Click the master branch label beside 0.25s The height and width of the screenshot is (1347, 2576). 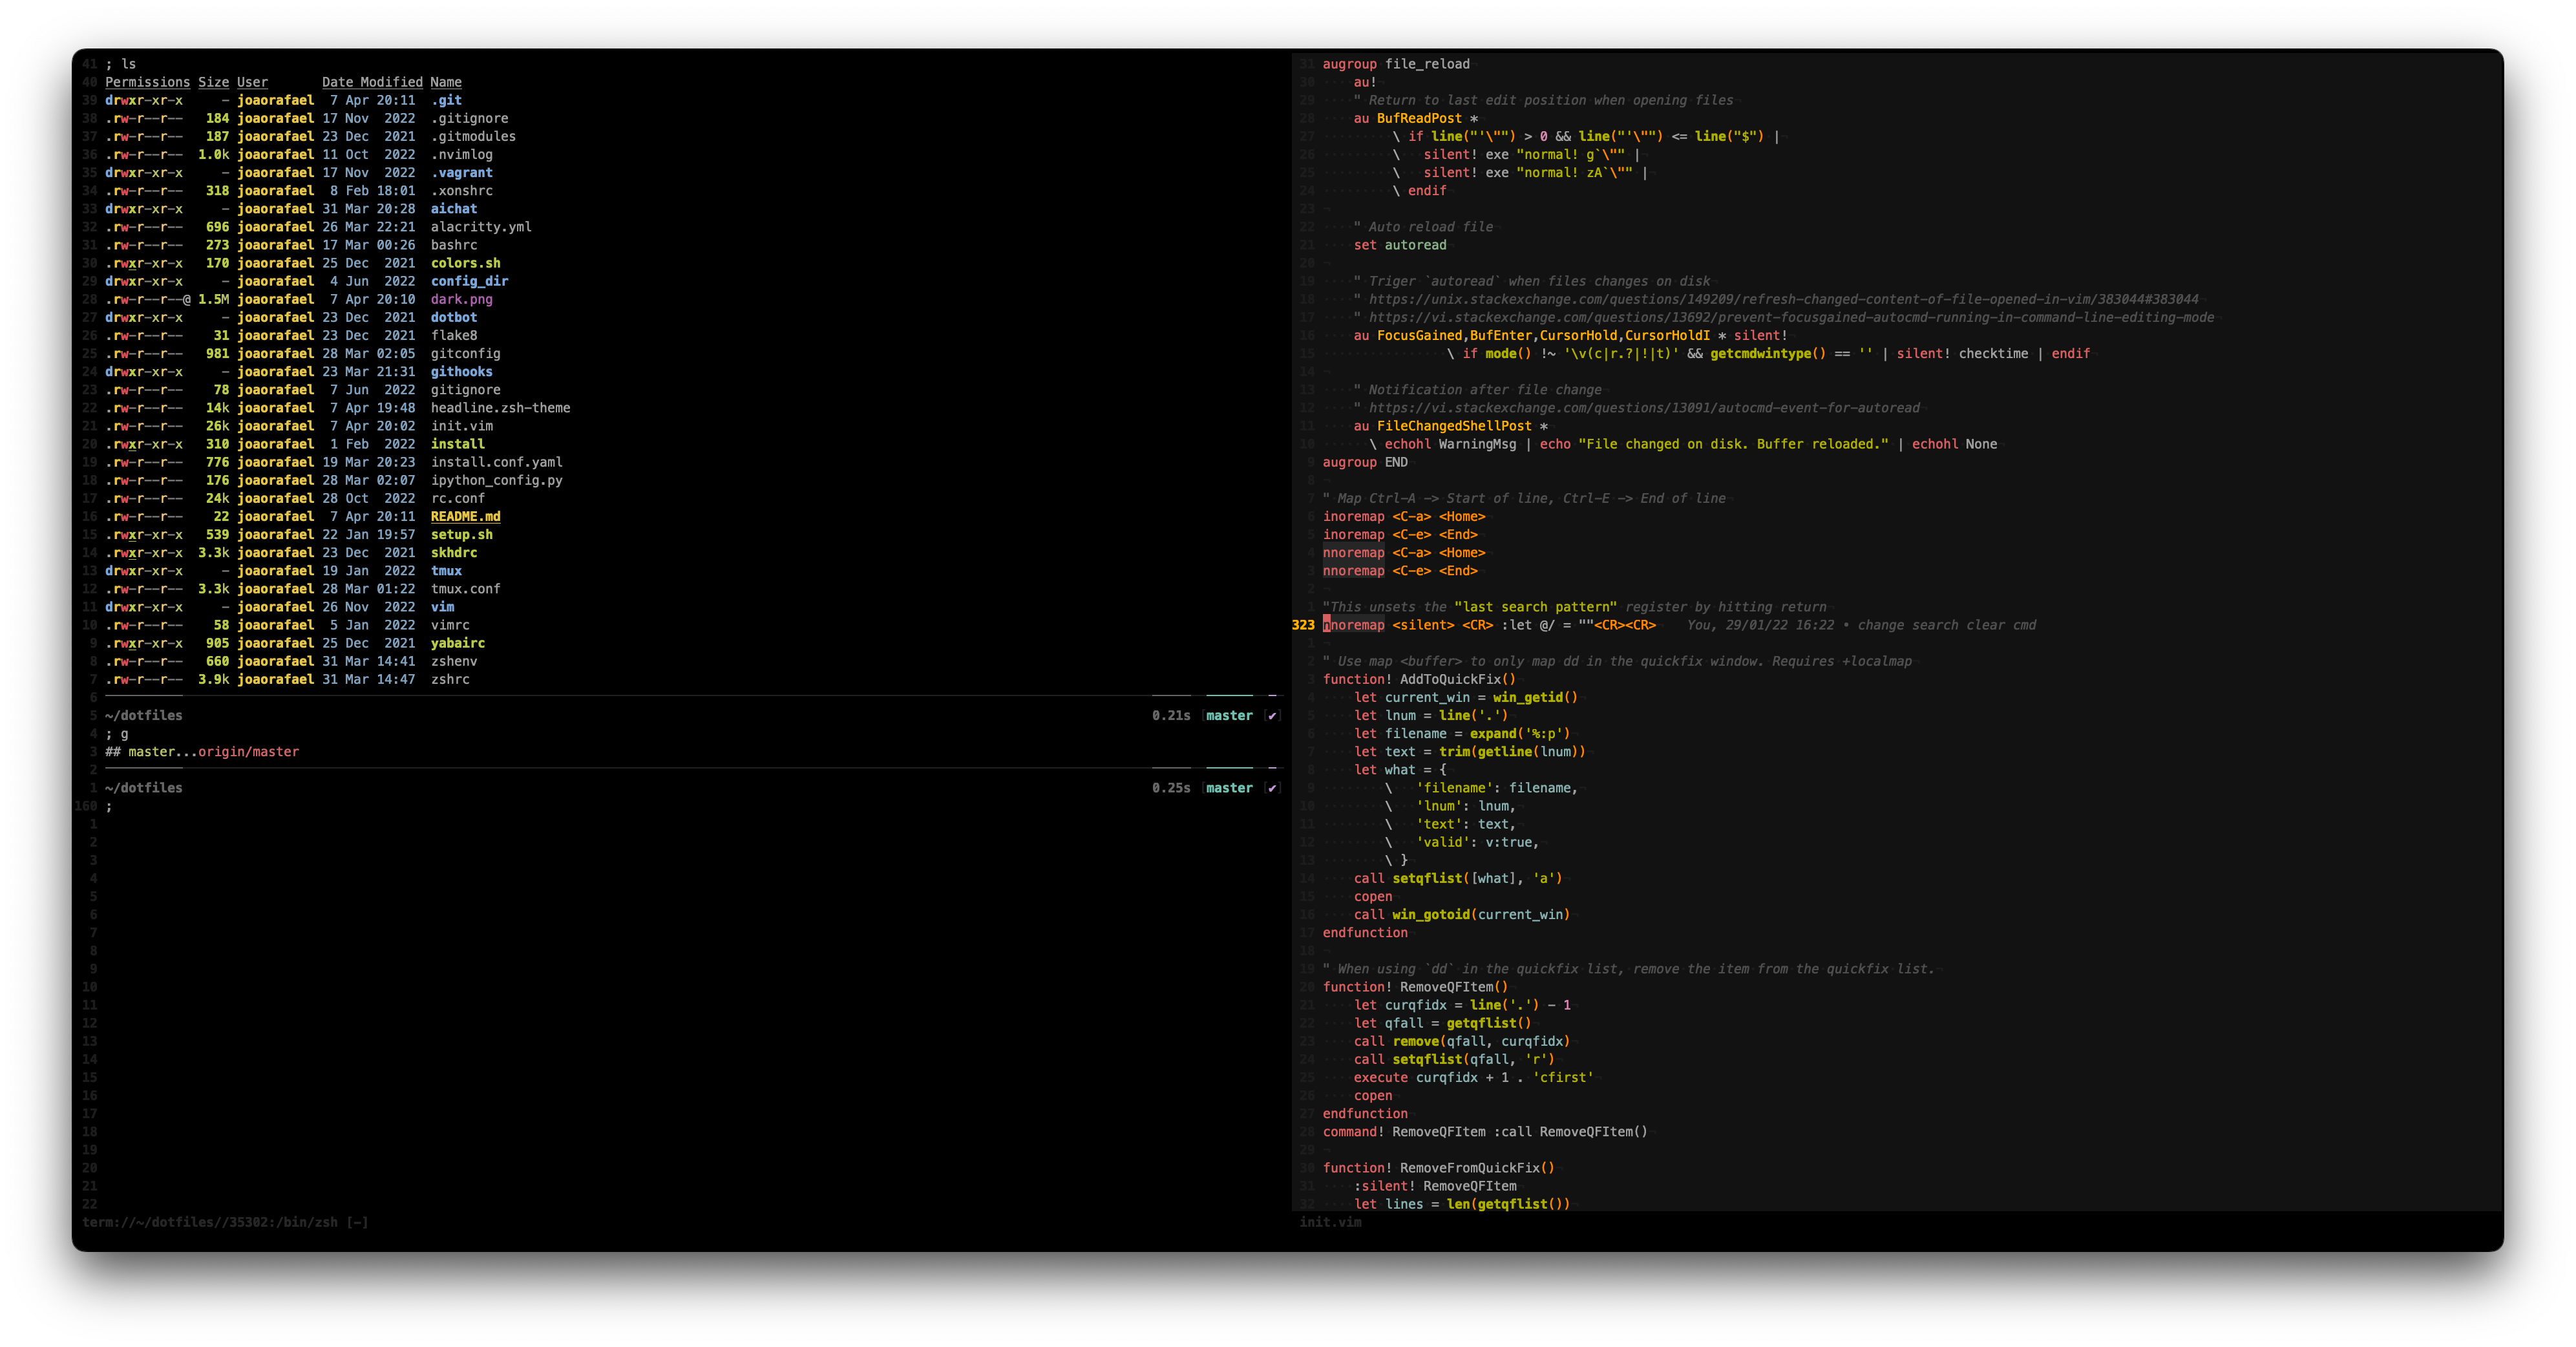coord(1229,788)
